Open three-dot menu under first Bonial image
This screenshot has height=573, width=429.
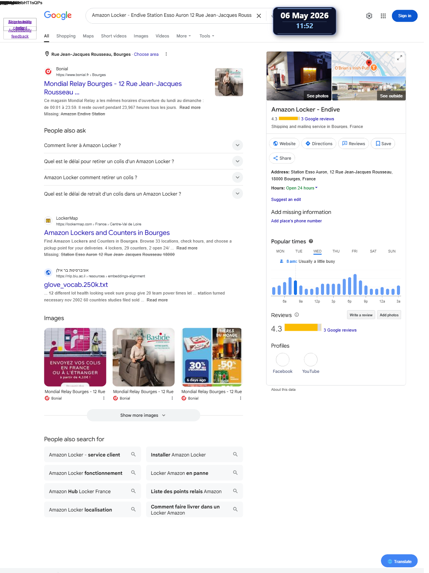click(104, 398)
